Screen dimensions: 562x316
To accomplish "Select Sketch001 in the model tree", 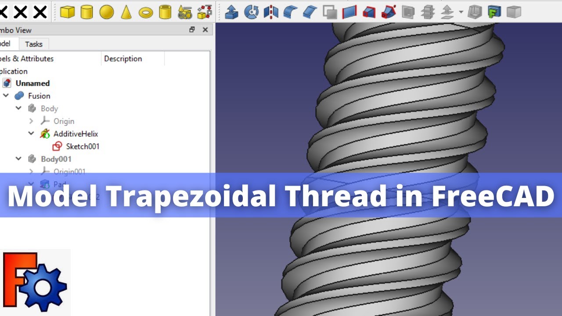I will [x=83, y=147].
